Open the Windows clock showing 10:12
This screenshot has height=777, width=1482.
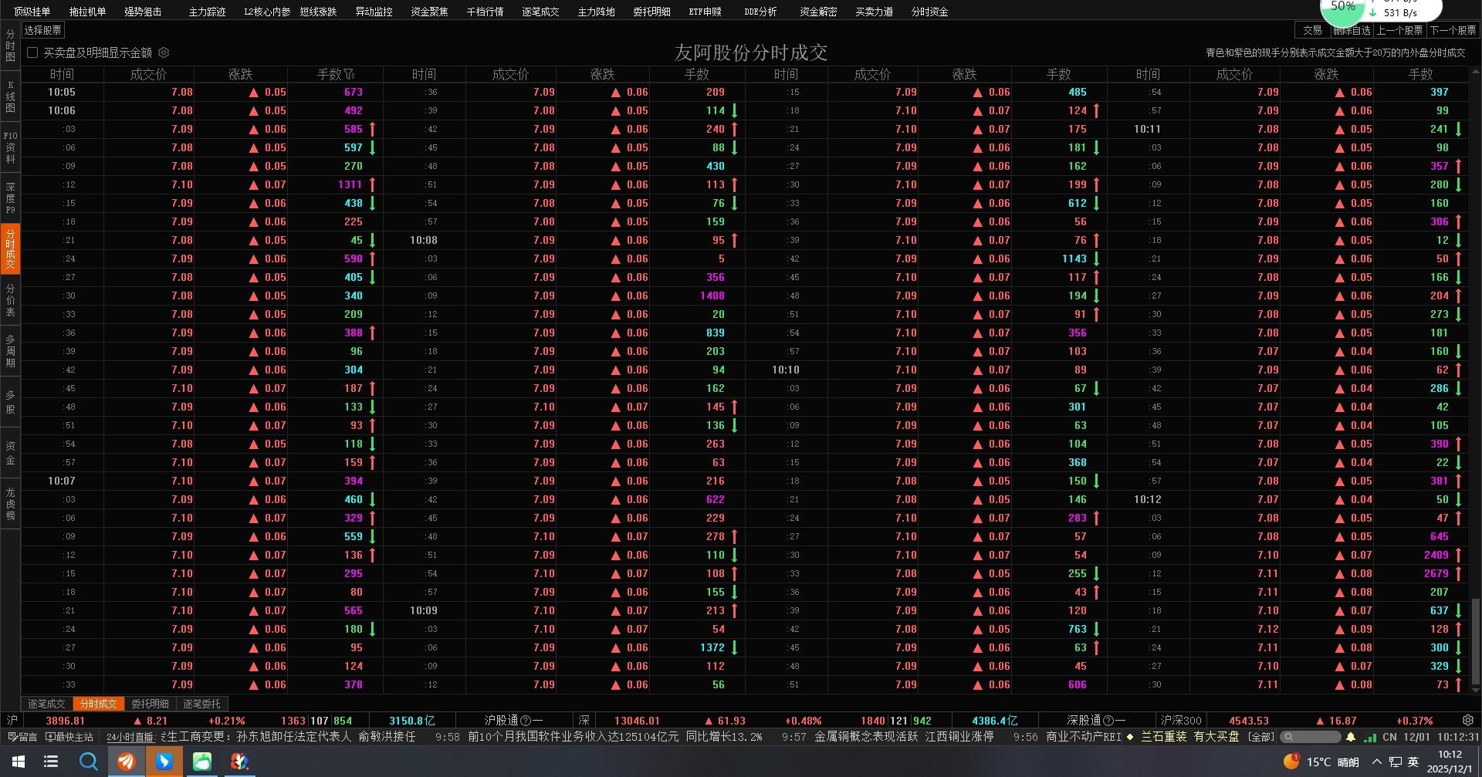tap(1450, 762)
